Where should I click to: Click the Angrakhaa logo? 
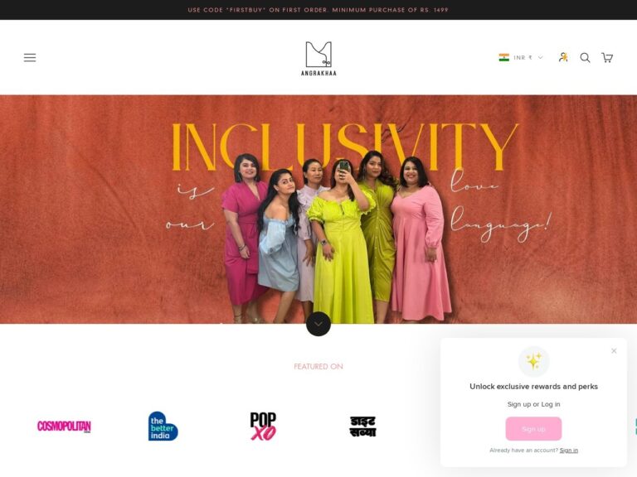click(x=318, y=59)
